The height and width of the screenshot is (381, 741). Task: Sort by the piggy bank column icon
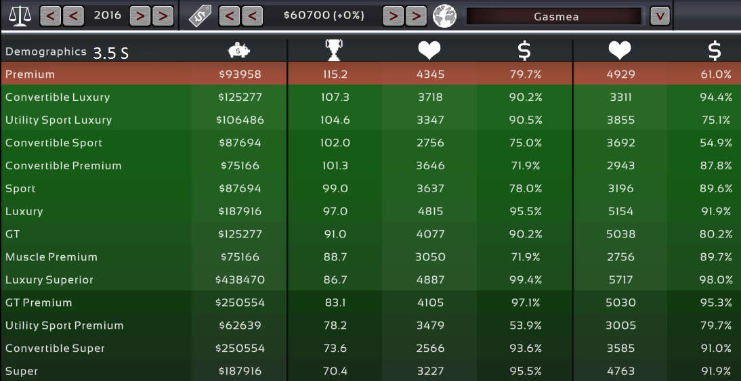point(239,51)
